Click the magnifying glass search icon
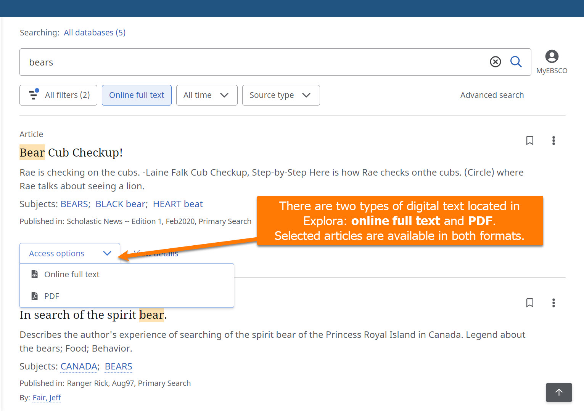 [x=516, y=62]
